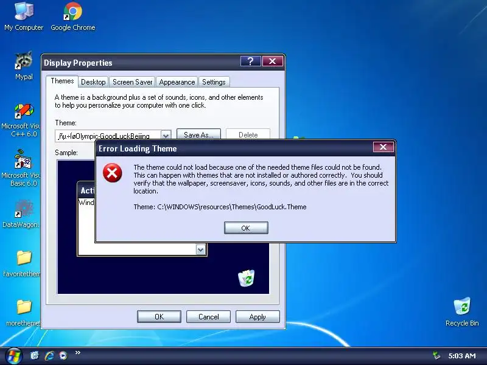Click OK in Error Loading Theme dialog
This screenshot has width=487, height=365.
click(x=246, y=228)
